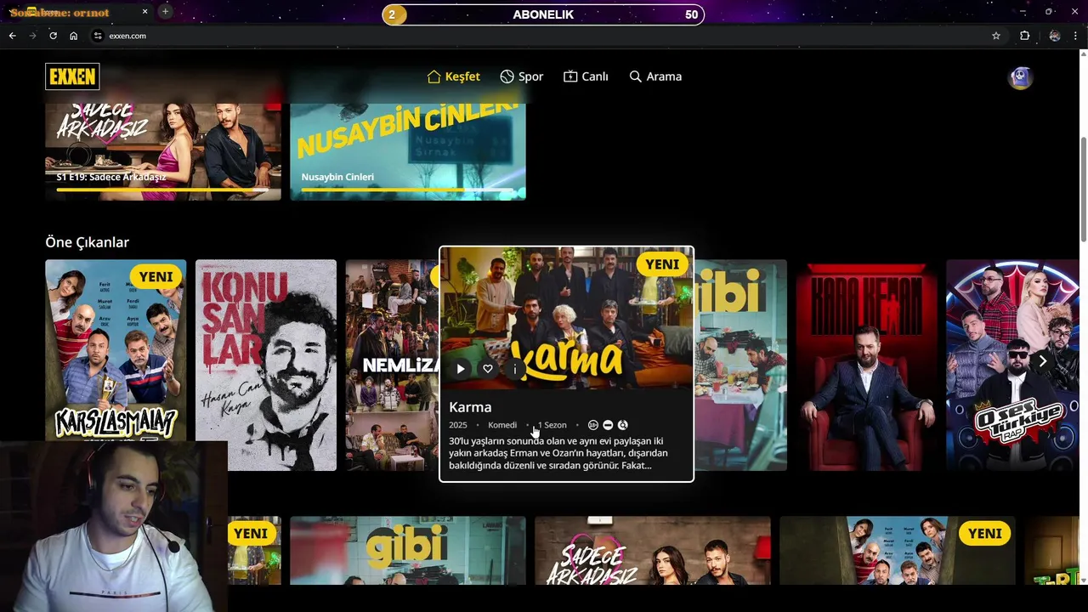
Task: View site information icon
Action: 98,36
